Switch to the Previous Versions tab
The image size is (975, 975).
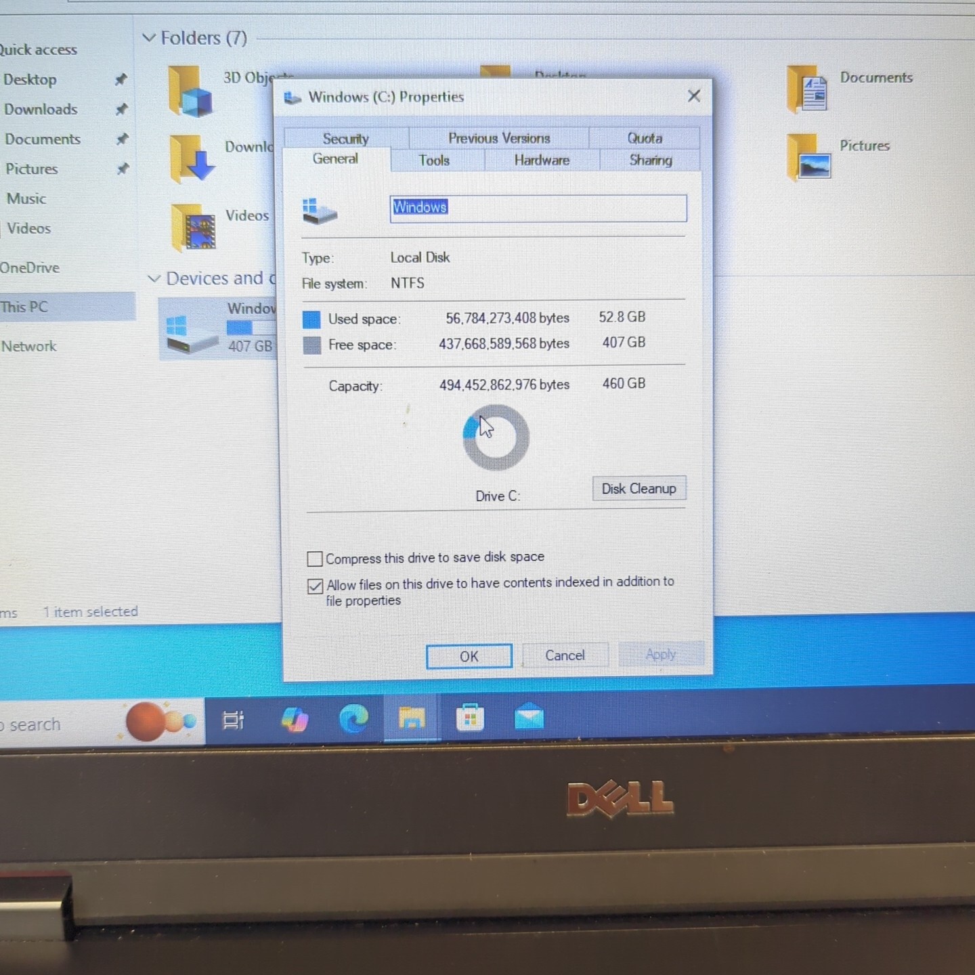499,138
